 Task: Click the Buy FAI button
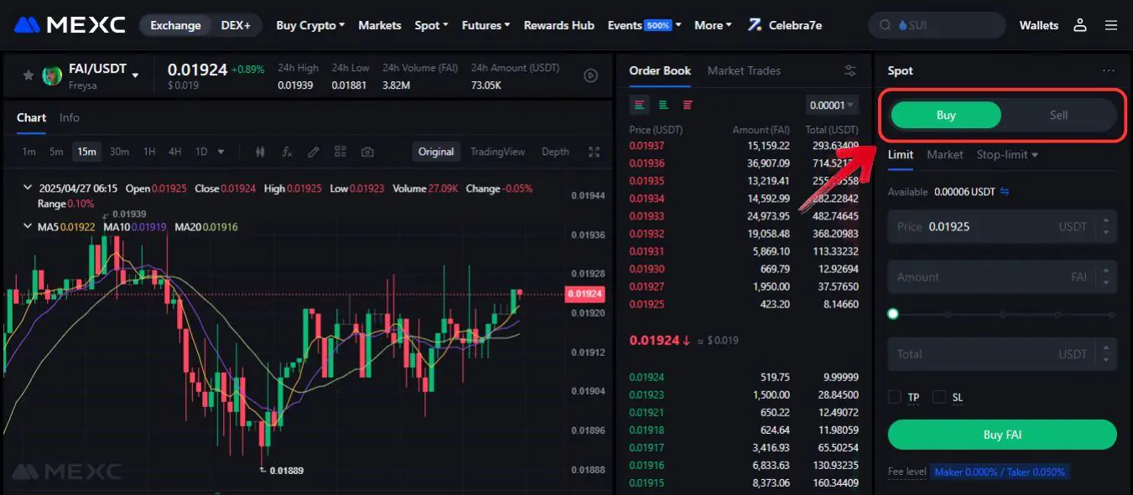point(1002,435)
